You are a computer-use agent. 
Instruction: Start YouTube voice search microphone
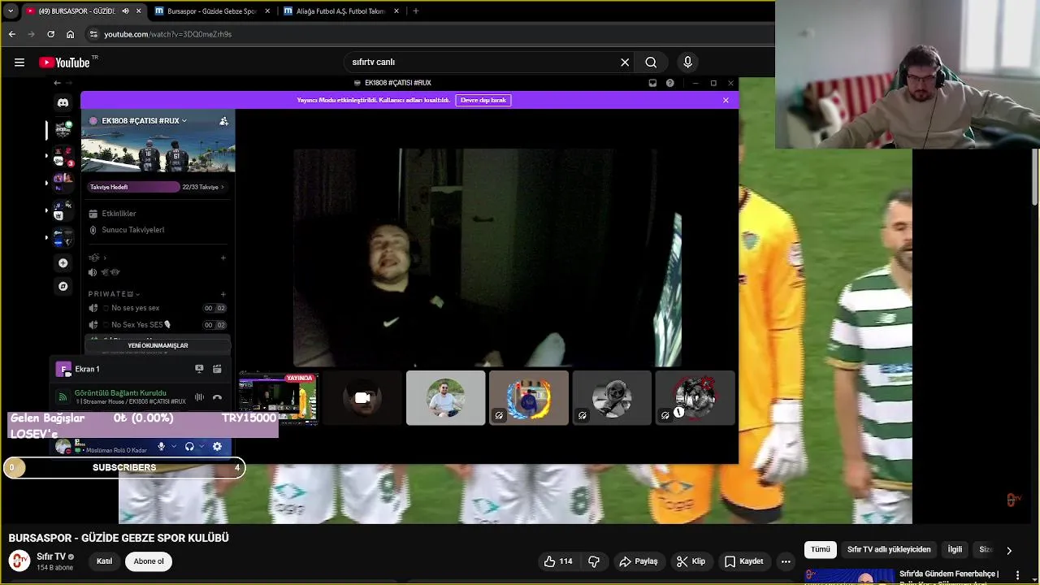coord(687,62)
